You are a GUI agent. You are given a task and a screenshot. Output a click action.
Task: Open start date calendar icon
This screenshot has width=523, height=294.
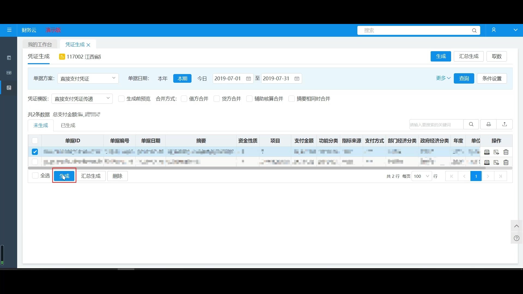(248, 79)
